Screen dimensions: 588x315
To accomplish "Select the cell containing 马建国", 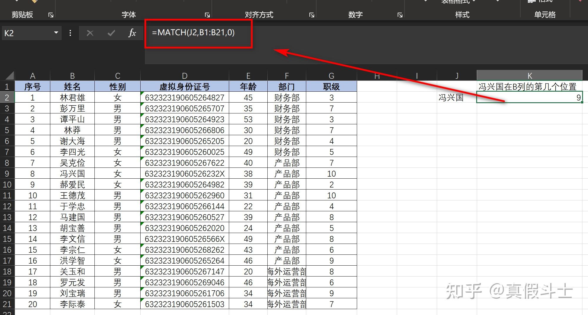I will pyautogui.click(x=72, y=217).
